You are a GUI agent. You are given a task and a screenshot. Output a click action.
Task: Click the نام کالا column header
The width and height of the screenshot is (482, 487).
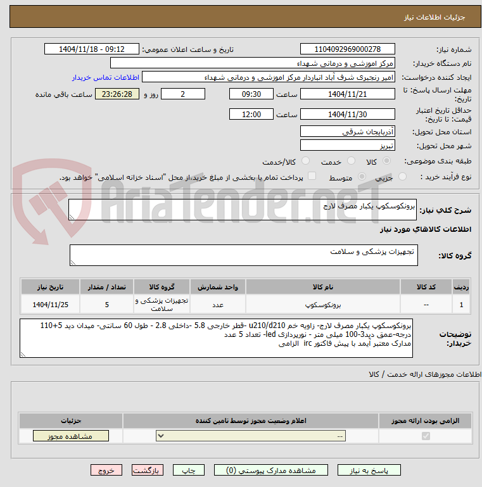tap(322, 287)
